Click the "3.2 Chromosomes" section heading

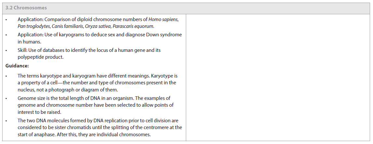[26, 8]
